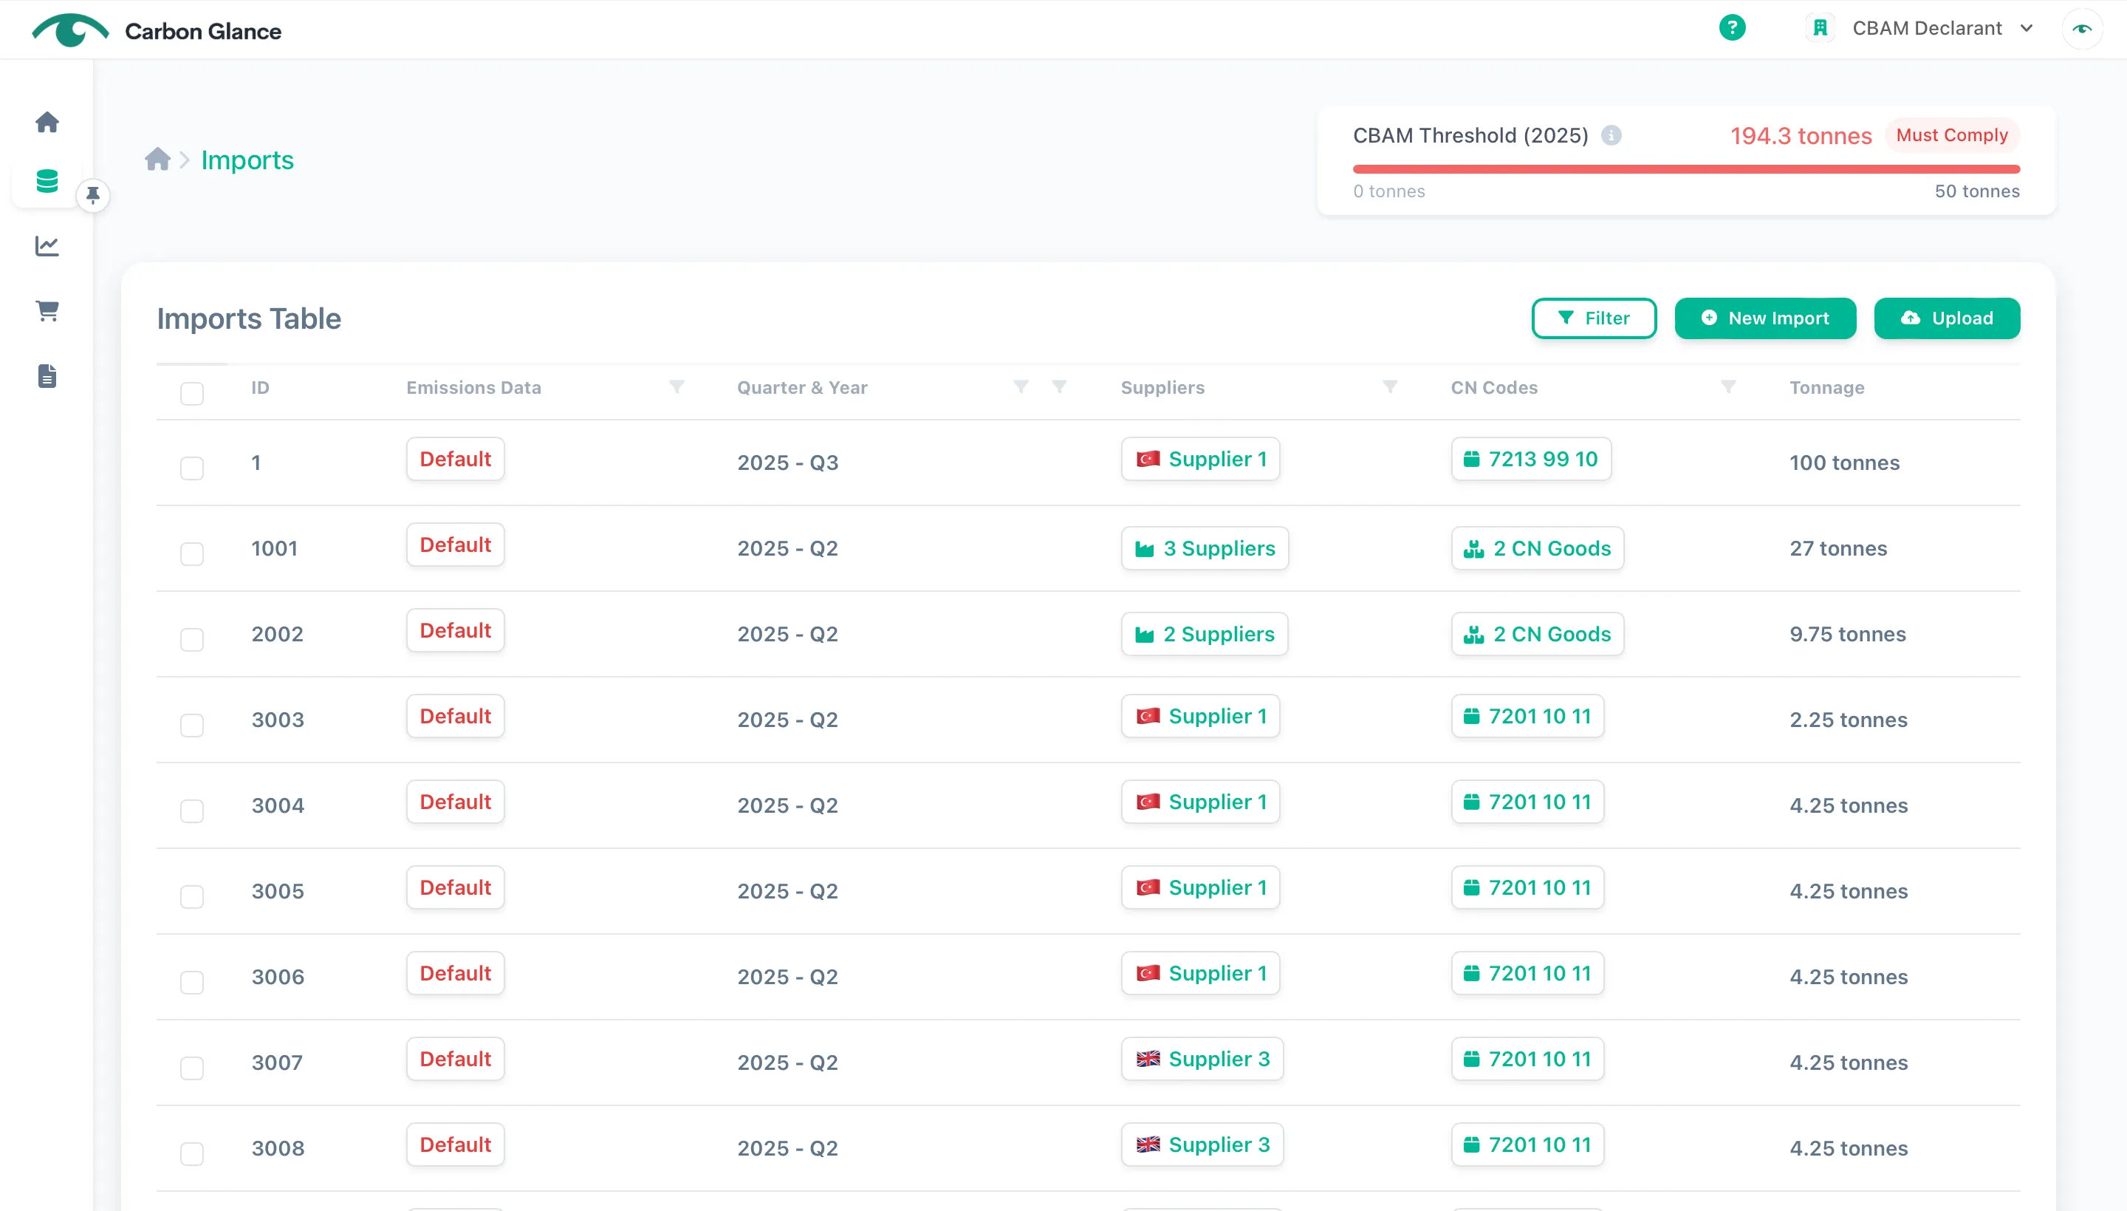Open the Filter button above the table
2127x1211 pixels.
[x=1593, y=318]
